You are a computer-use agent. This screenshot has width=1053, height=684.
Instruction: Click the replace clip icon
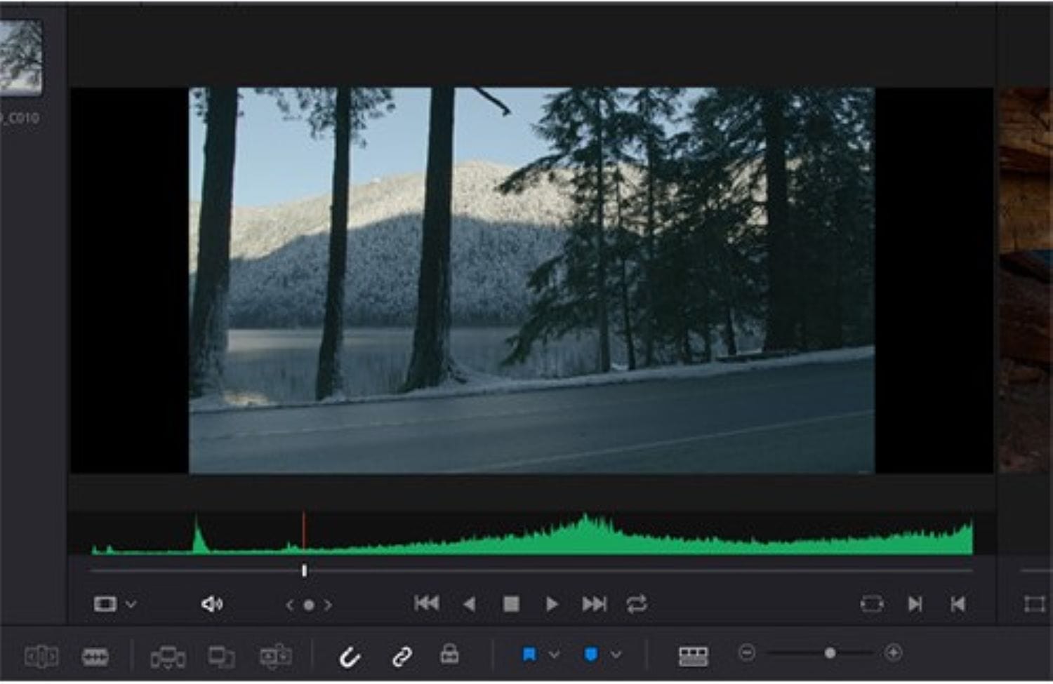(275, 657)
